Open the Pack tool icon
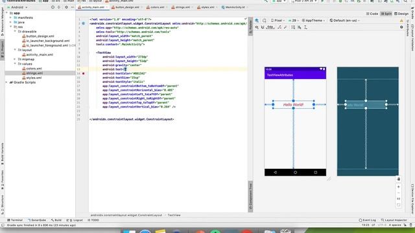The width and height of the screenshot is (415, 233). (x=293, y=27)
